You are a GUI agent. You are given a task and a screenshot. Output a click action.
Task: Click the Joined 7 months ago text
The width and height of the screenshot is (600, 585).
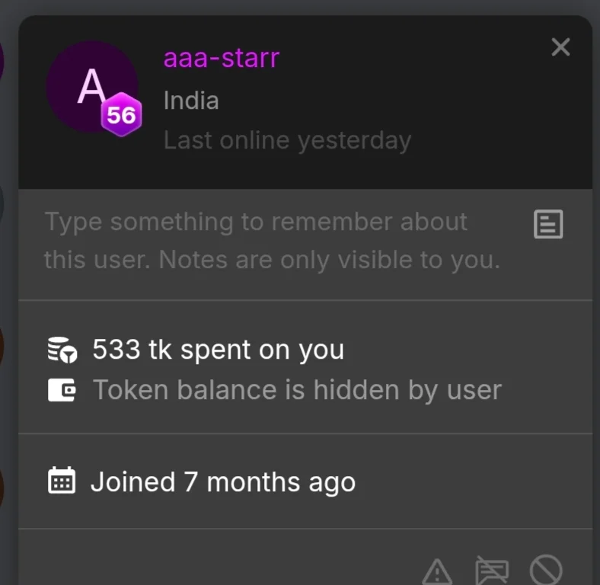point(223,481)
